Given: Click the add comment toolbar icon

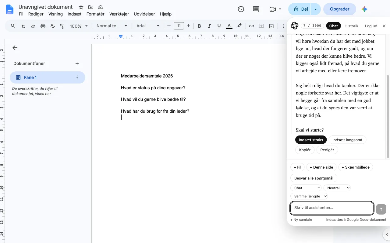Looking at the screenshot, I should click(261, 26).
